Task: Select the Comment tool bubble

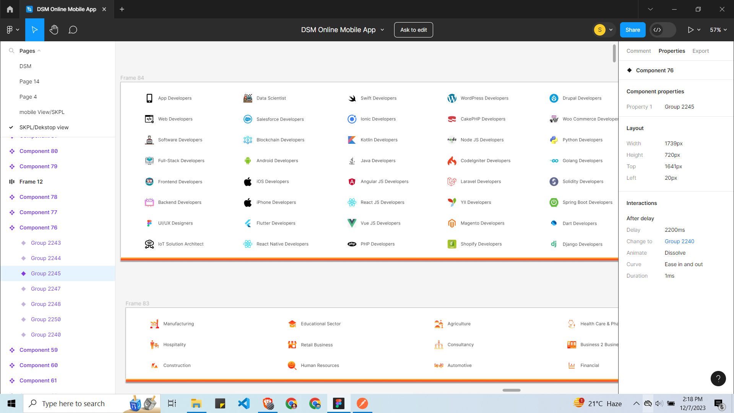Action: tap(73, 30)
